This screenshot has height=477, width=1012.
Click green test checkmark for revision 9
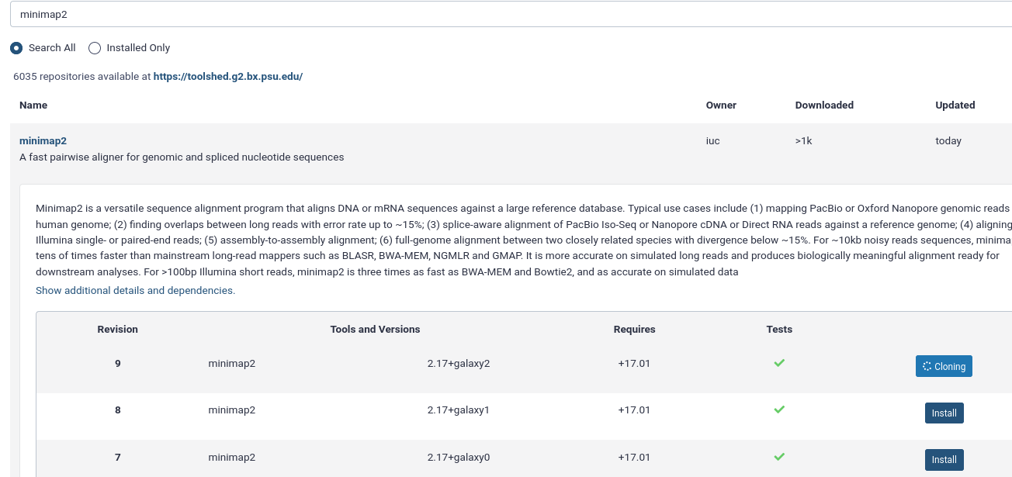[x=779, y=363]
